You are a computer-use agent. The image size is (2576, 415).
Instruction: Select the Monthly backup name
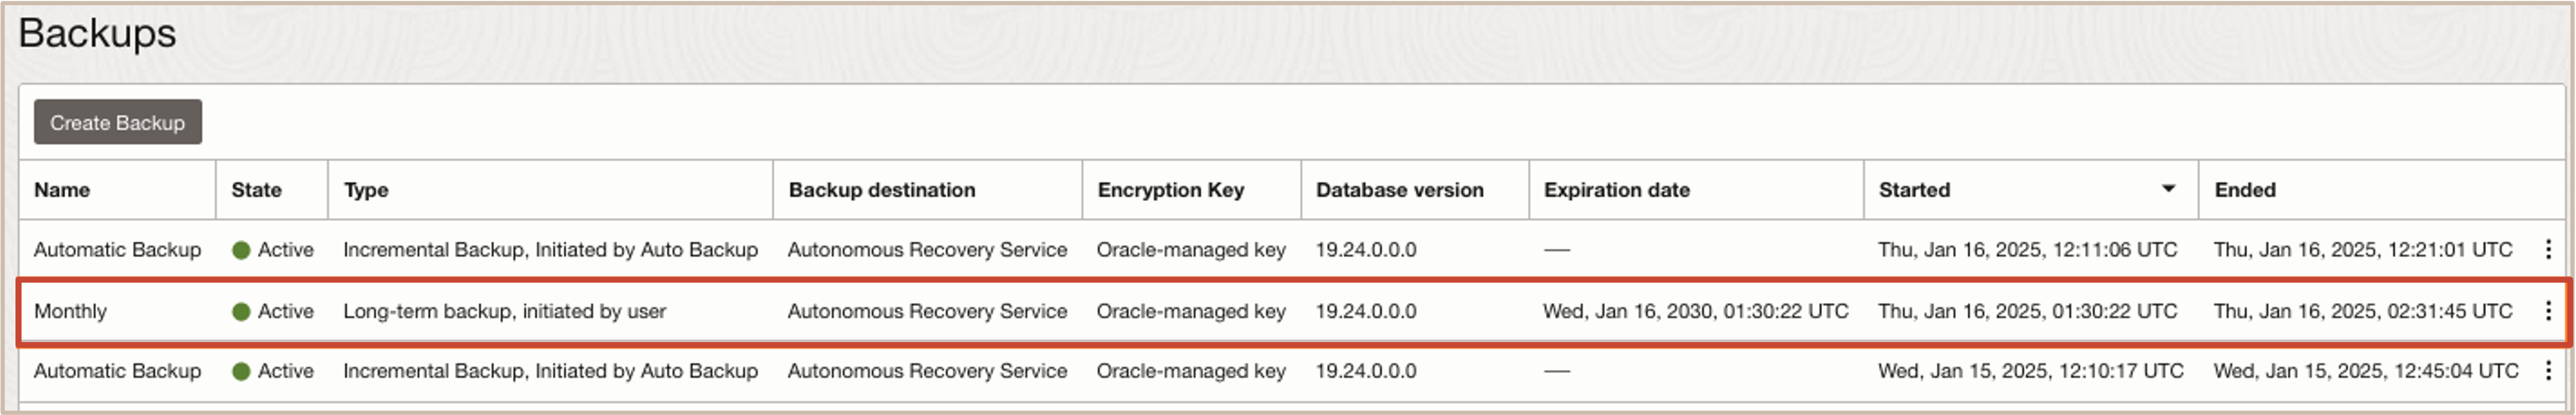(x=70, y=311)
